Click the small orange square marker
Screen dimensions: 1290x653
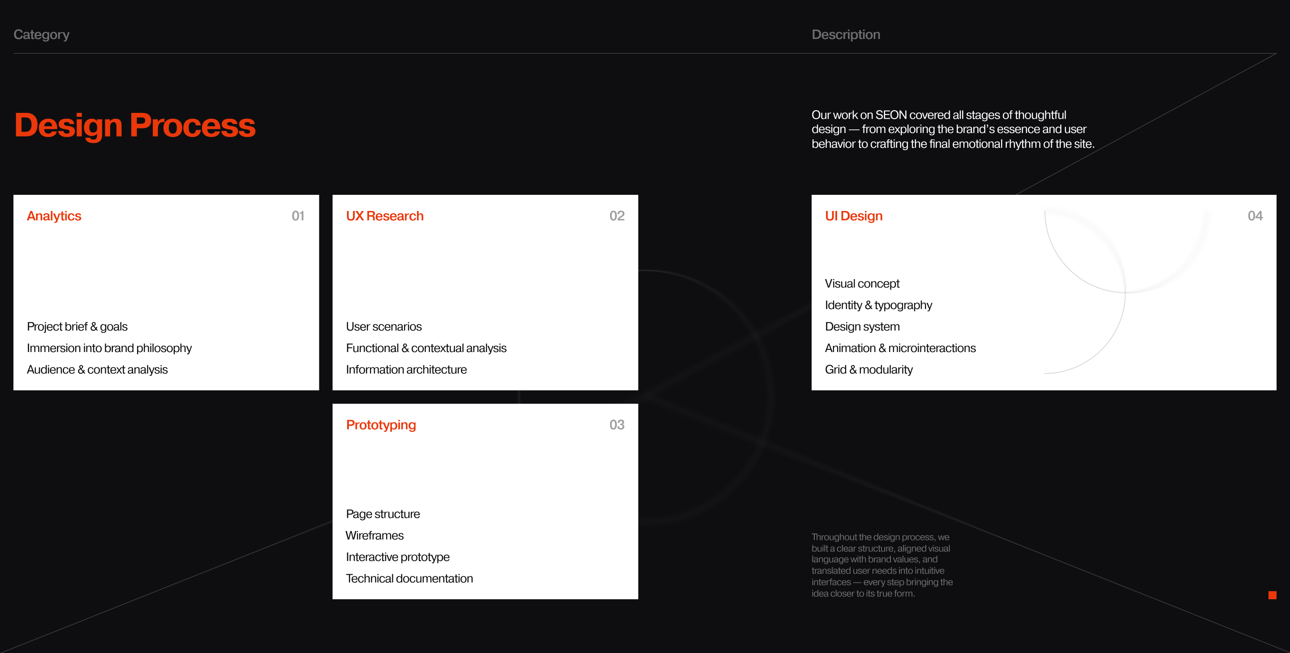[x=1272, y=595]
